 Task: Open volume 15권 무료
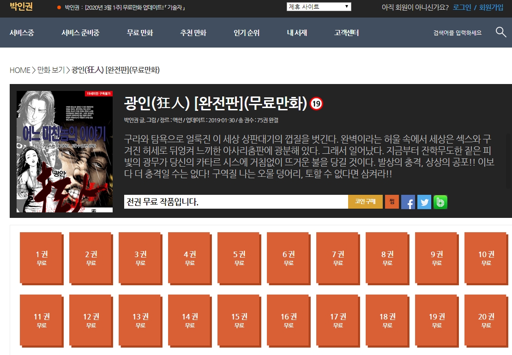[239, 320]
